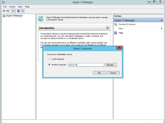The image size is (165, 124).
Task: Collapse the Introduction section
Action: 108,28
